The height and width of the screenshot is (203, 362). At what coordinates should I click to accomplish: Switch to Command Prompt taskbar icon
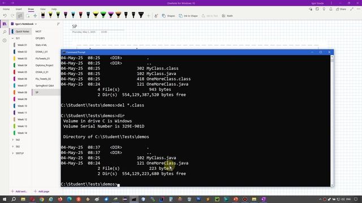pyautogui.click(x=134, y=199)
